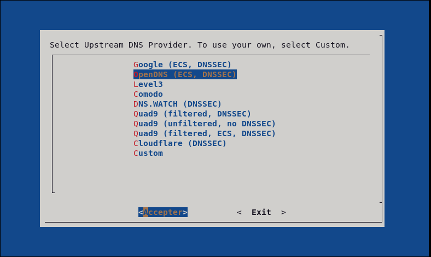Viewport: 431px width, 257px height.
Task: Click the Exit button
Action: coord(261,212)
